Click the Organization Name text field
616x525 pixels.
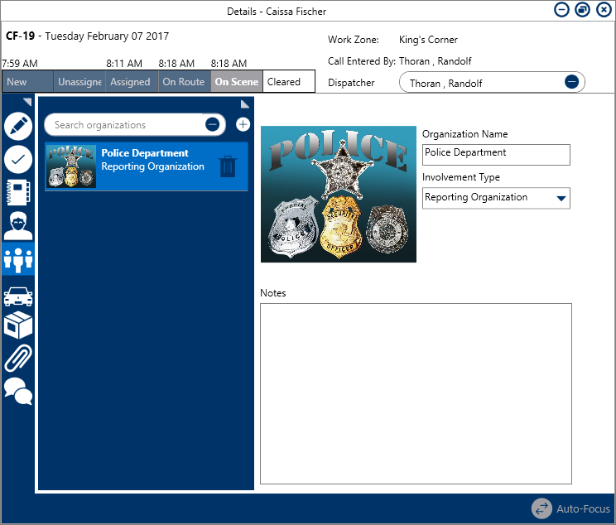click(495, 154)
